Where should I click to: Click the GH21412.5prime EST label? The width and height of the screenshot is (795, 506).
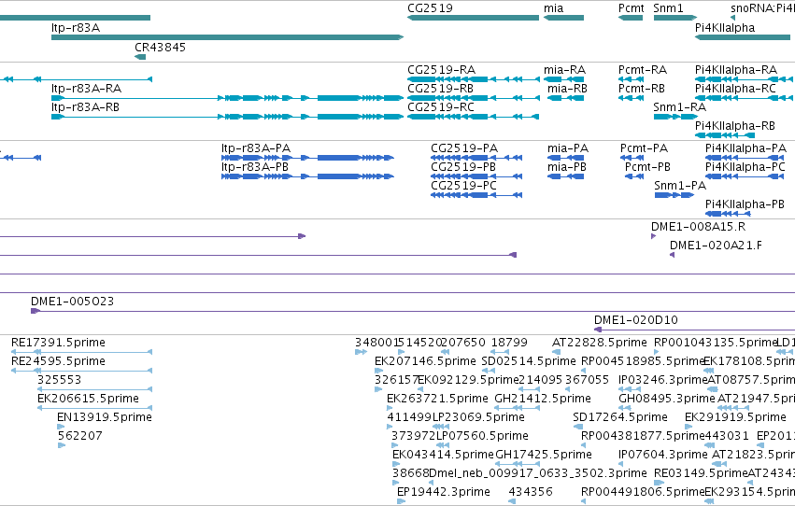(x=543, y=399)
